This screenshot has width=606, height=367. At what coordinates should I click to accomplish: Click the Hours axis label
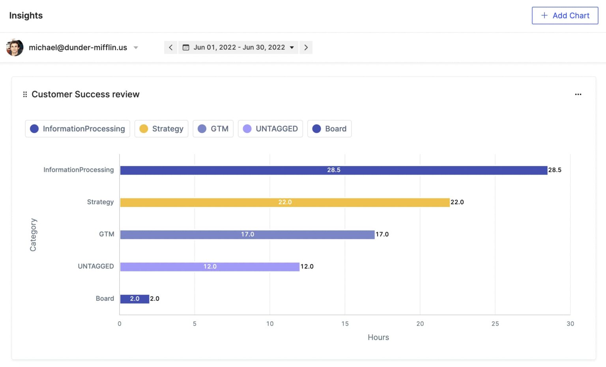tap(378, 337)
